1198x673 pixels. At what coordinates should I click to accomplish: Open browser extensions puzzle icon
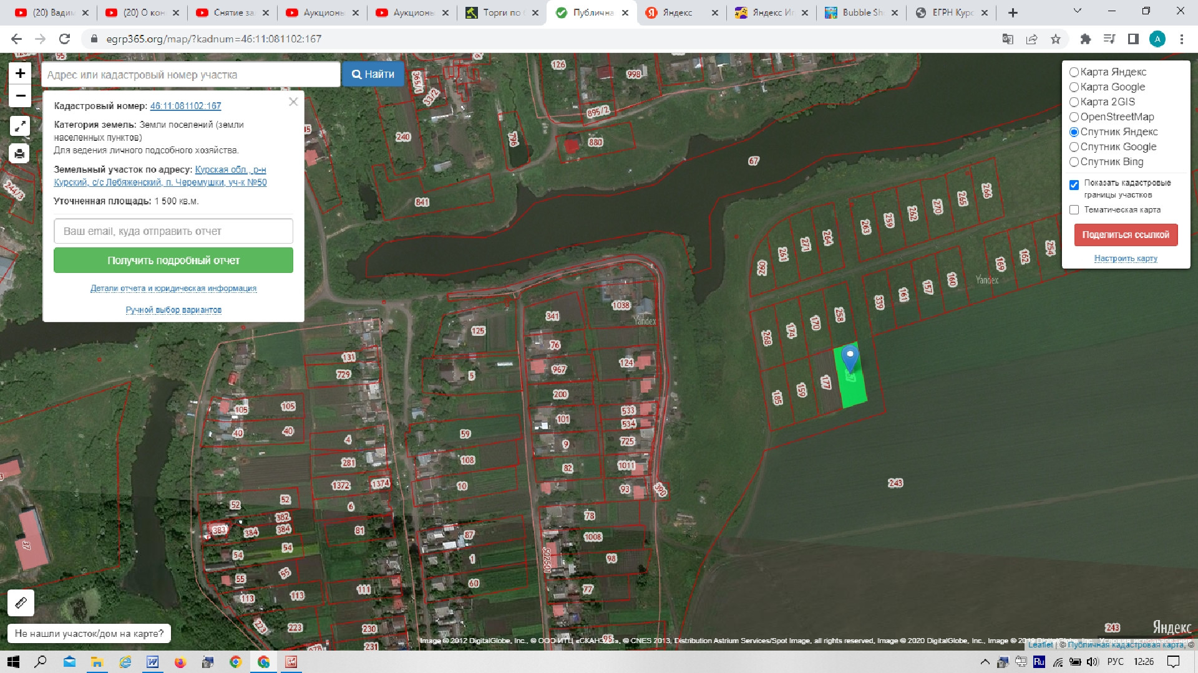[1085, 39]
